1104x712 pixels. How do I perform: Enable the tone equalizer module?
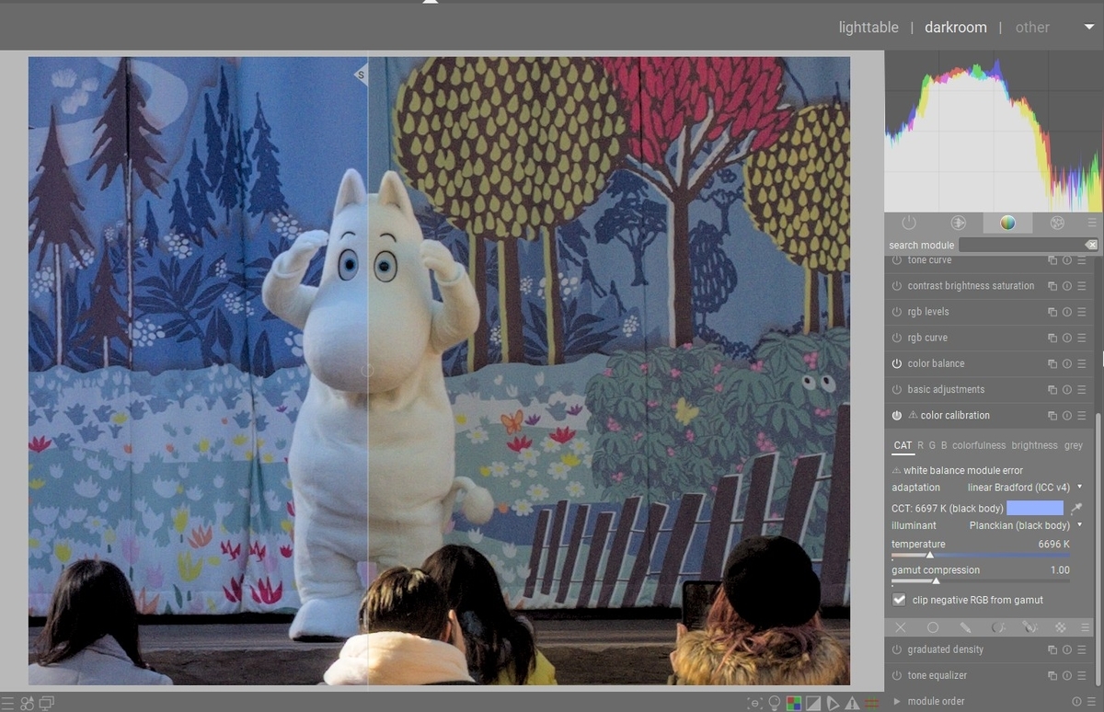(897, 675)
